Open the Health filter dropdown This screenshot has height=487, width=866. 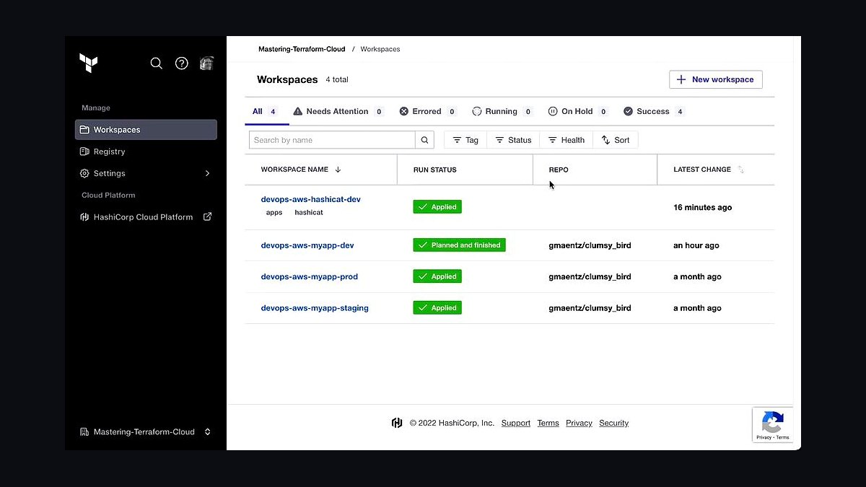coord(567,140)
